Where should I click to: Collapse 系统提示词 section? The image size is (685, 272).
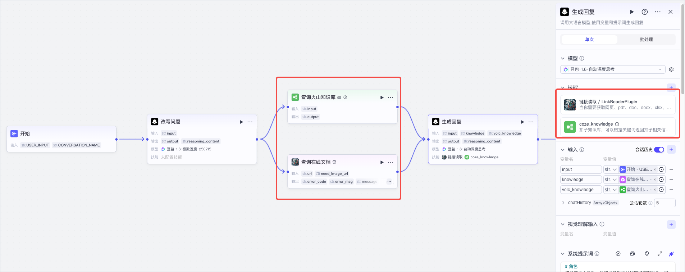tap(563, 254)
